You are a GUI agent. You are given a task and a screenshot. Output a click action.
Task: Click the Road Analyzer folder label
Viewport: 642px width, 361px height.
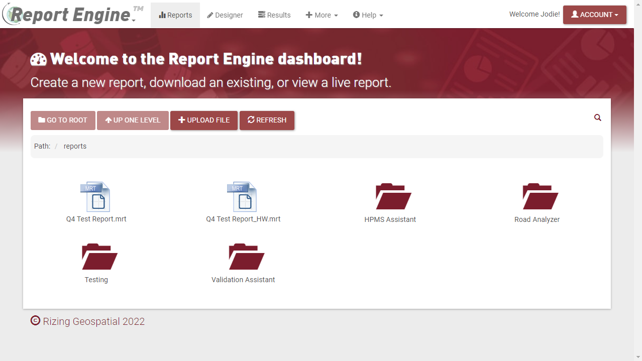coord(537,219)
